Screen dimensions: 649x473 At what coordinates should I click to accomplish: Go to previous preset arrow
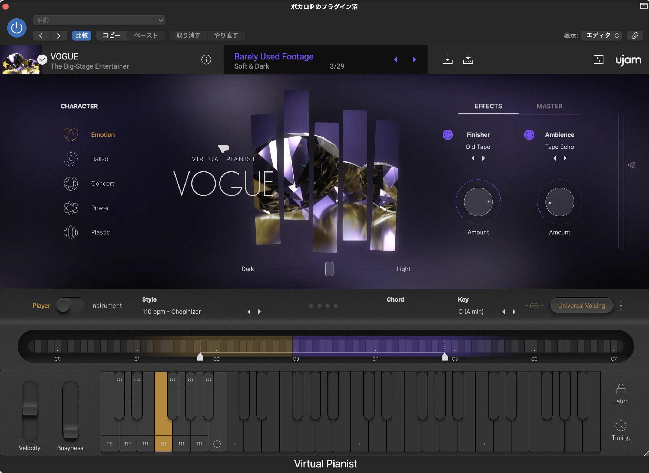395,60
